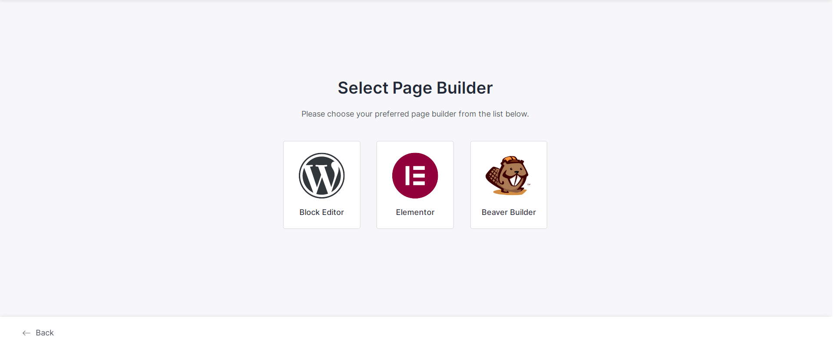Click the Block Editor text label
Viewport: 834px width, 348px height.
[321, 212]
